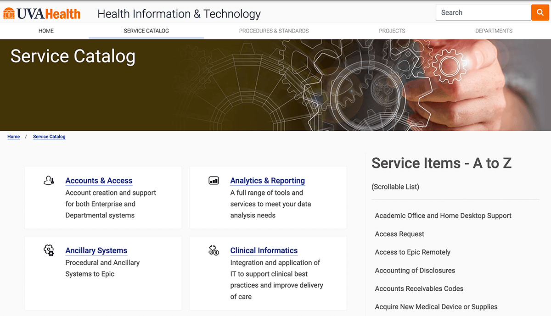551x316 pixels.
Task: Select the gear icon beside Ancillary Systems
Action: click(49, 250)
